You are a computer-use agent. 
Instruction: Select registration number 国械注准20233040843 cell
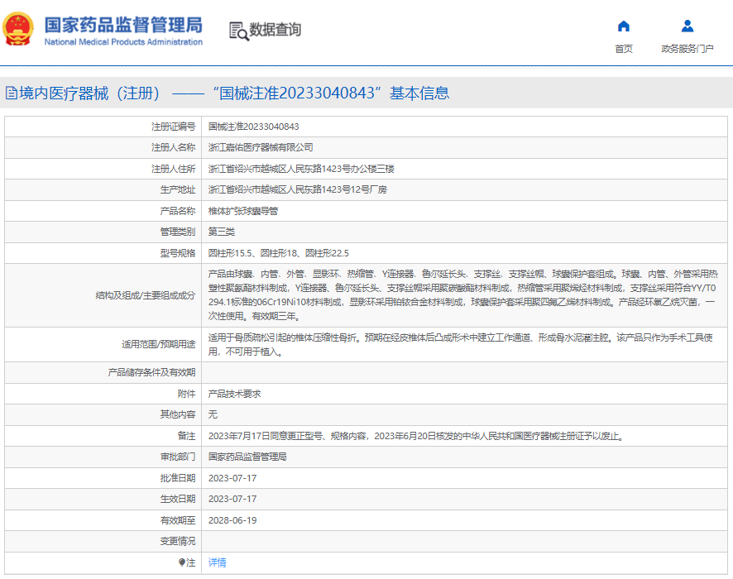(253, 127)
